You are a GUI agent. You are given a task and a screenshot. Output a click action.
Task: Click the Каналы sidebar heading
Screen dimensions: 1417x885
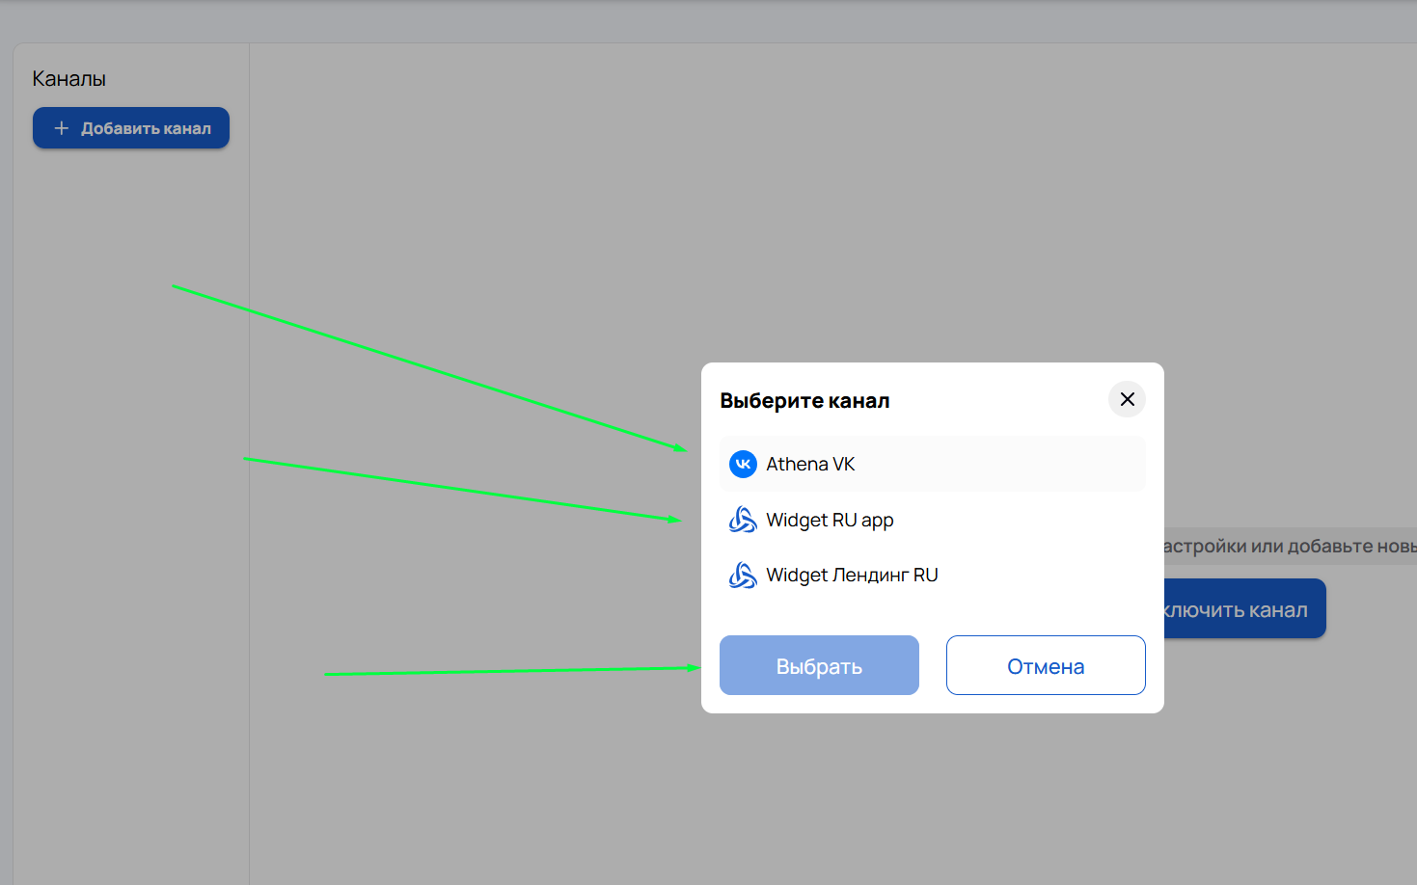(x=68, y=79)
